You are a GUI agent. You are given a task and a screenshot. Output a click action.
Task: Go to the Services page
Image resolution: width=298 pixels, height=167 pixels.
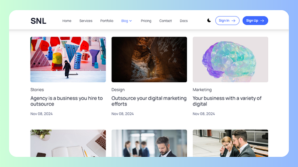click(x=86, y=21)
